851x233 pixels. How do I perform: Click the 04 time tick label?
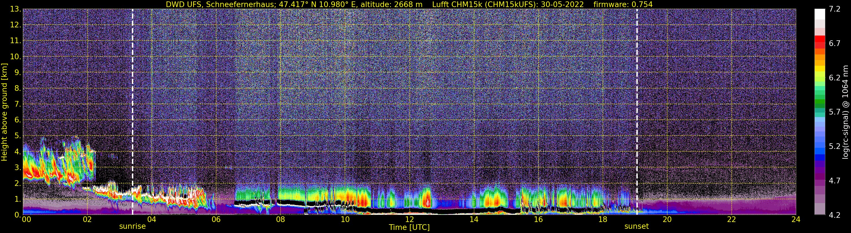[x=151, y=219]
